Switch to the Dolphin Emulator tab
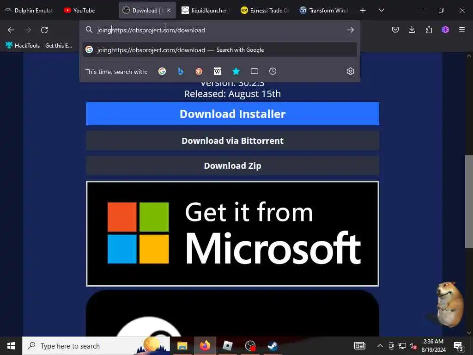The width and height of the screenshot is (473, 355). coord(29,11)
